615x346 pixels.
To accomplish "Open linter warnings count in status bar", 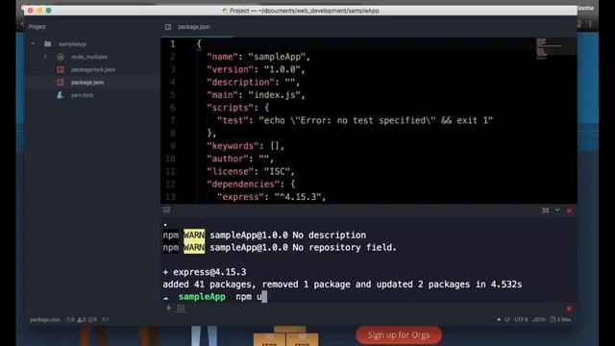I will (x=81, y=320).
